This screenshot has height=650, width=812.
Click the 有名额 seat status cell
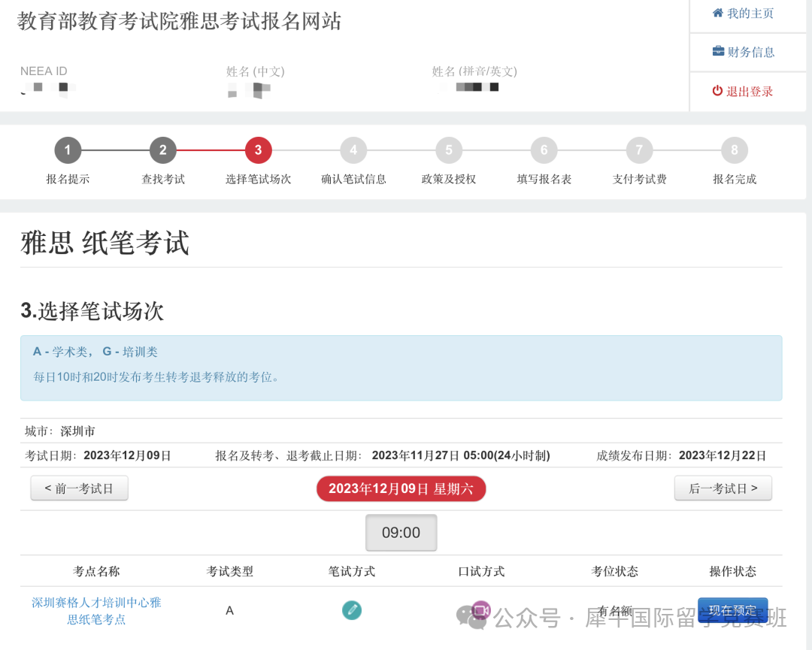(615, 611)
